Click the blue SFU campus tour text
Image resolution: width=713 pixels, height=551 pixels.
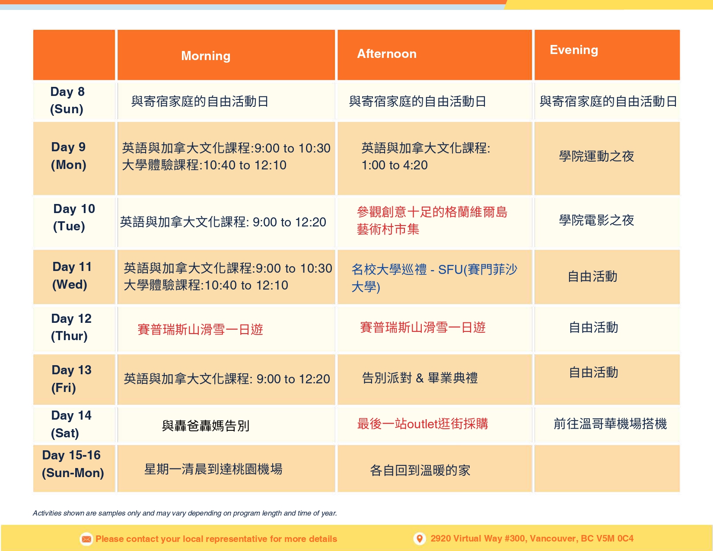click(434, 278)
